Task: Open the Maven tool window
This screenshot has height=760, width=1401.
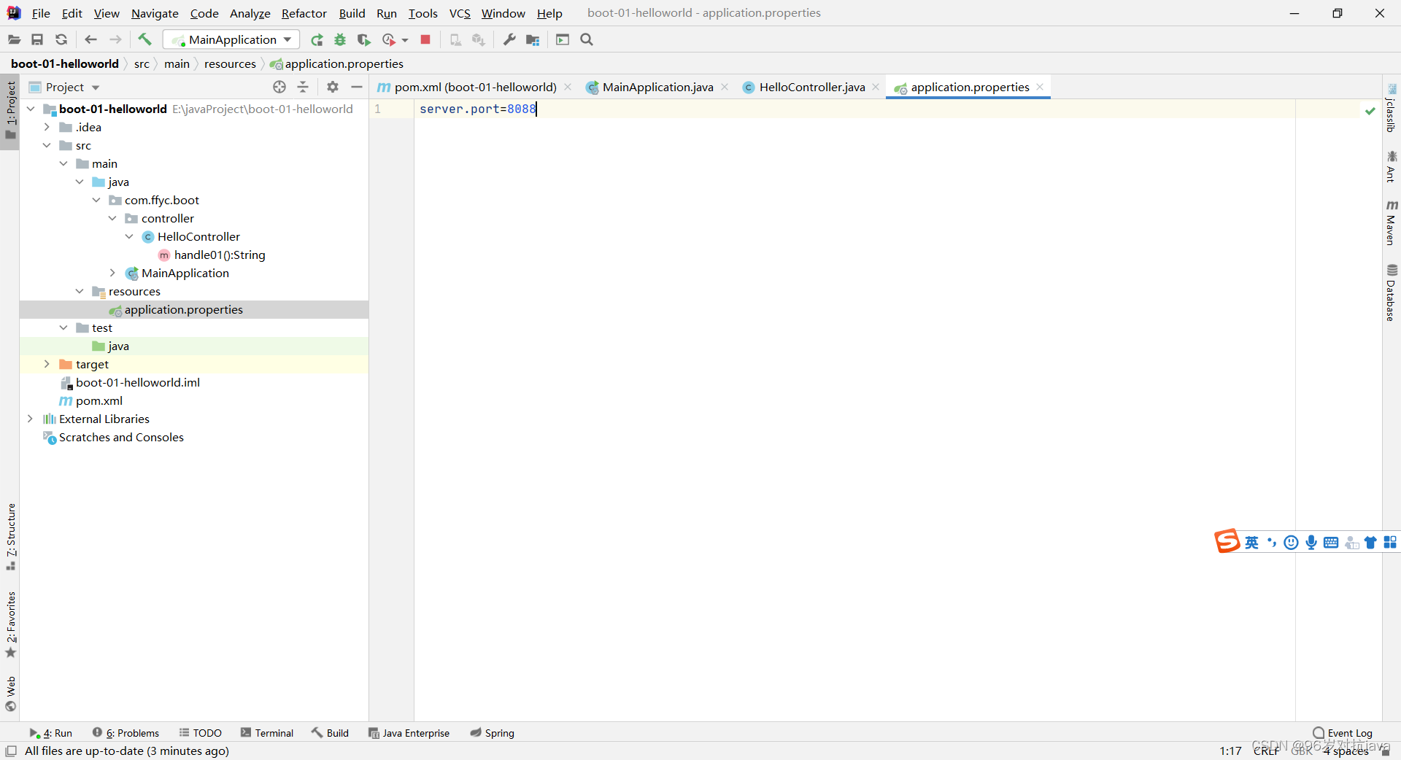Action: pos(1392,222)
